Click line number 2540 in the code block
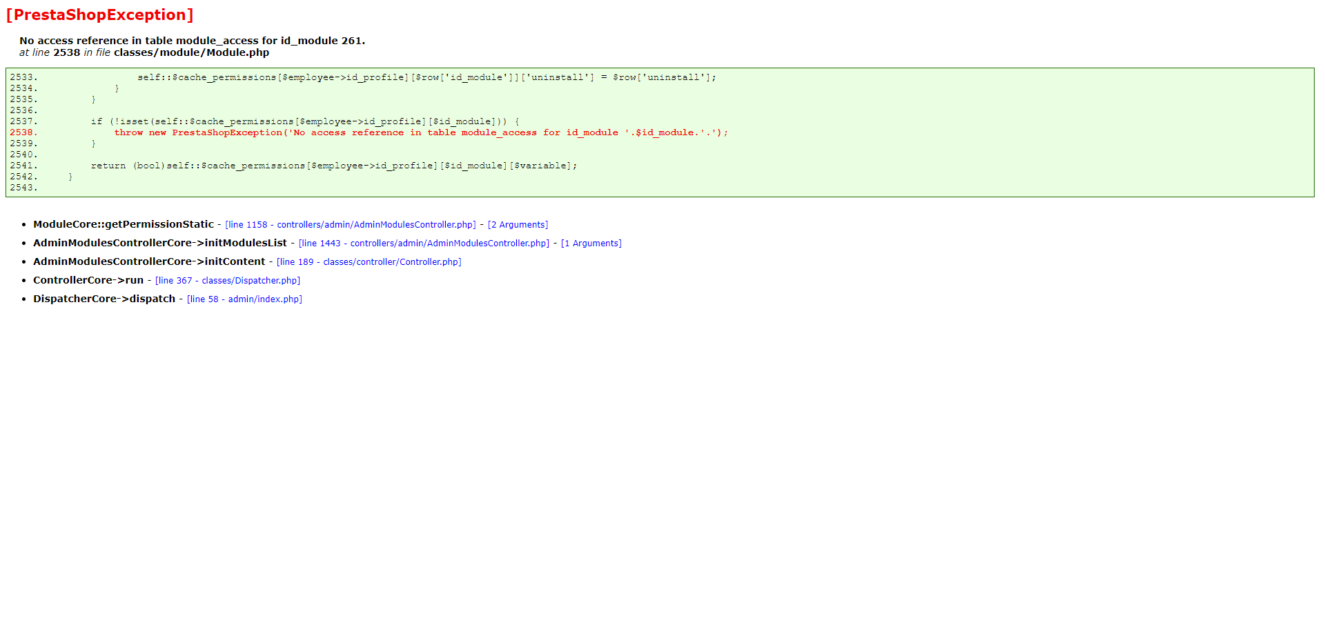1325x634 pixels. (23, 155)
